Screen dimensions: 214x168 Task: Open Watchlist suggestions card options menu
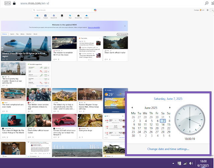pyautogui.click(x=48, y=64)
